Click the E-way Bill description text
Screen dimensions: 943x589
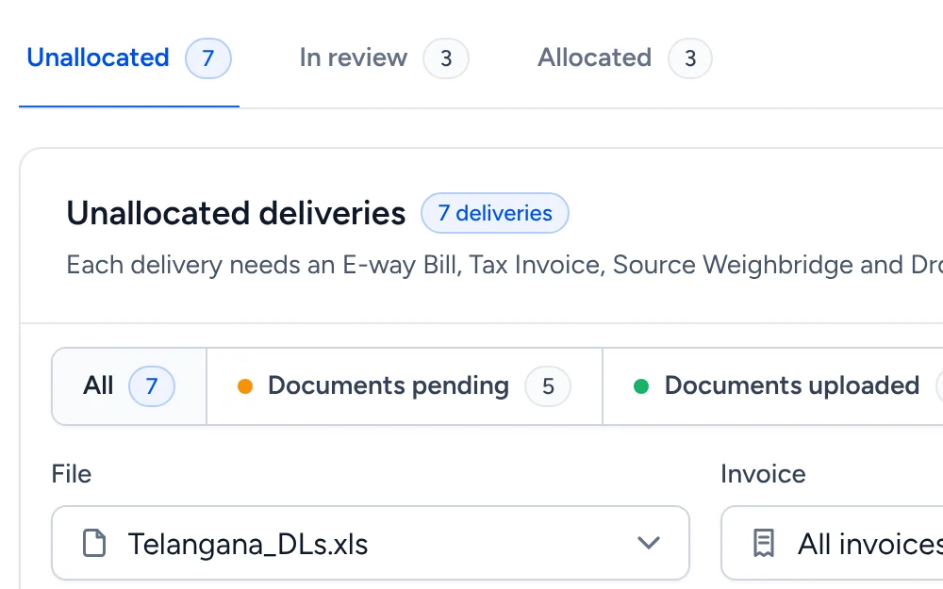[x=505, y=265]
